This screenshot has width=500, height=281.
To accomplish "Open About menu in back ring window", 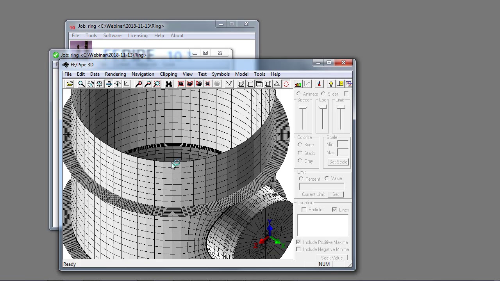I will (x=177, y=36).
